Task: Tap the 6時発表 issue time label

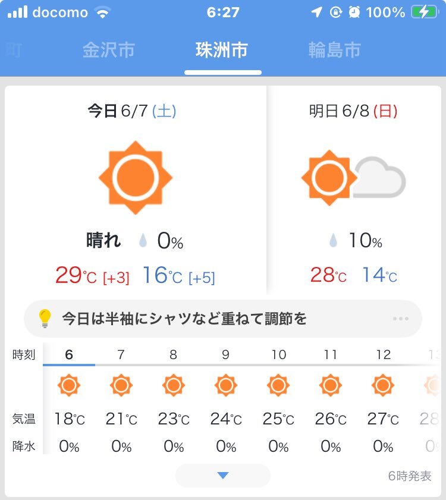Action: [x=410, y=476]
